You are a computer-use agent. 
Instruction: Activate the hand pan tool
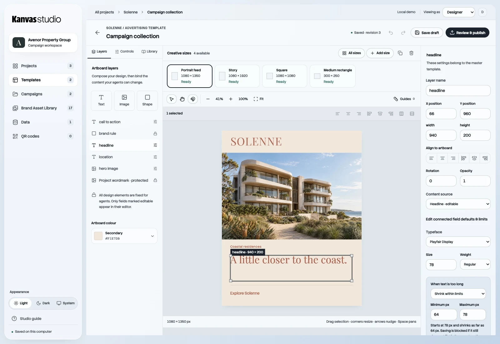[x=182, y=99]
